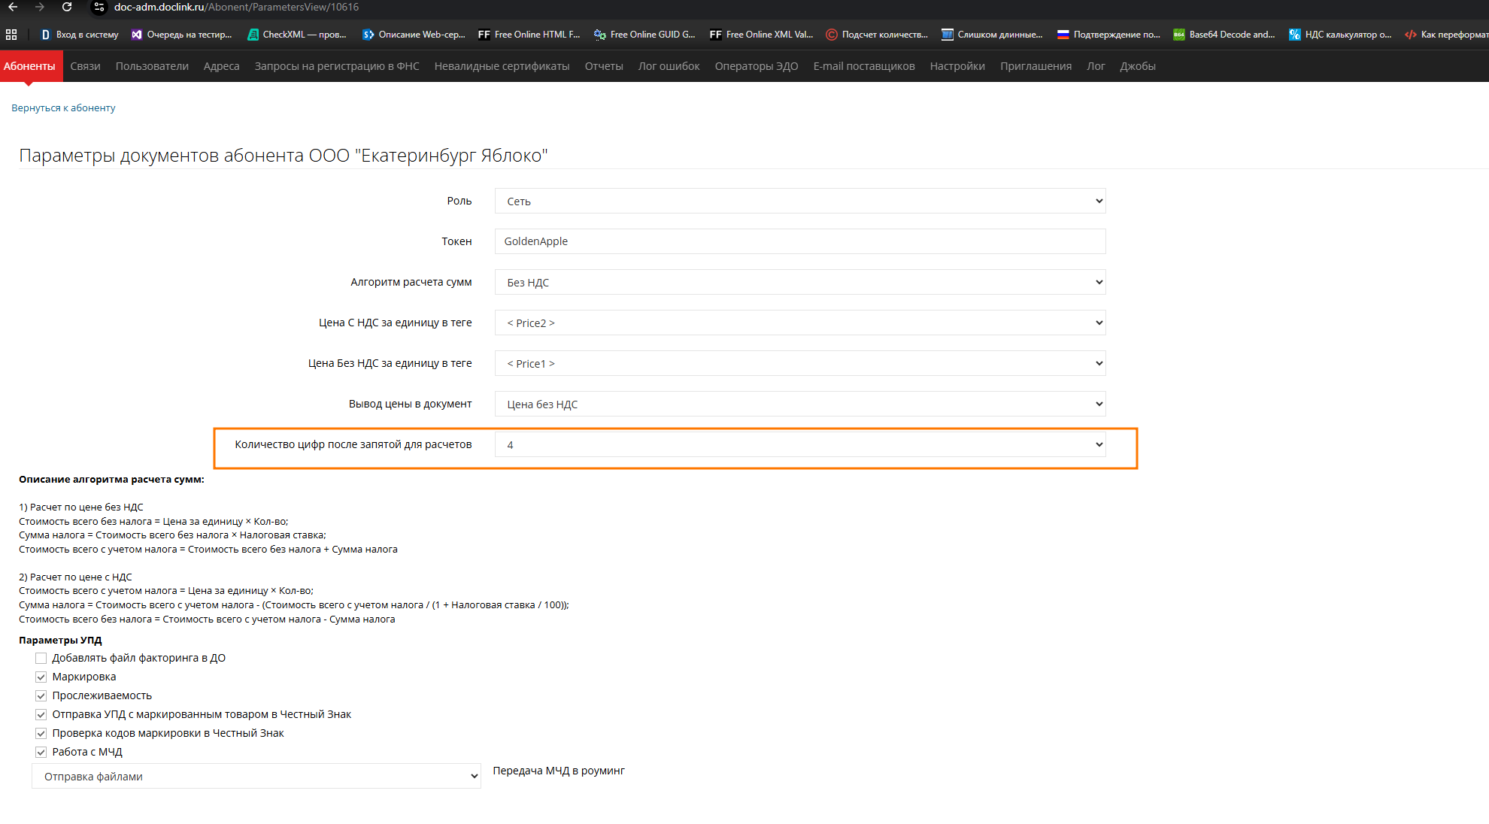Open the Алгоритм расчета сумм dropdown
The width and height of the screenshot is (1489, 824).
(x=799, y=283)
